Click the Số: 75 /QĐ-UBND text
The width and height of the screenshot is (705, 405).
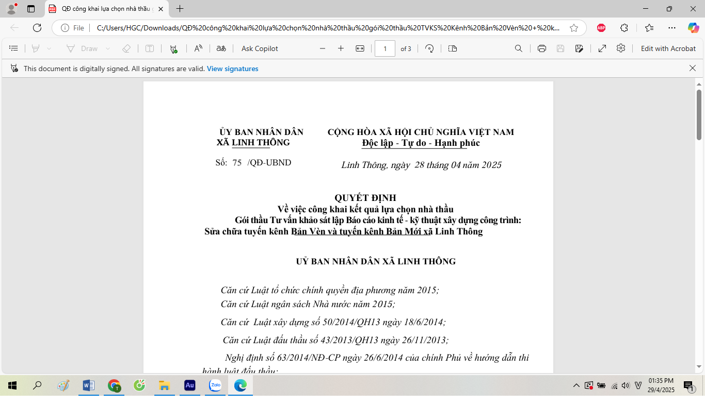tap(253, 163)
